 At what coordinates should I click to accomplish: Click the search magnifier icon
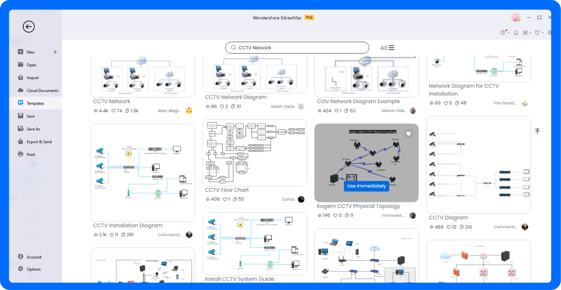tap(234, 48)
